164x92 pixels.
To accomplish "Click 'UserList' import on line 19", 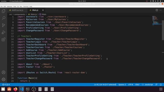I will point(31,53).
